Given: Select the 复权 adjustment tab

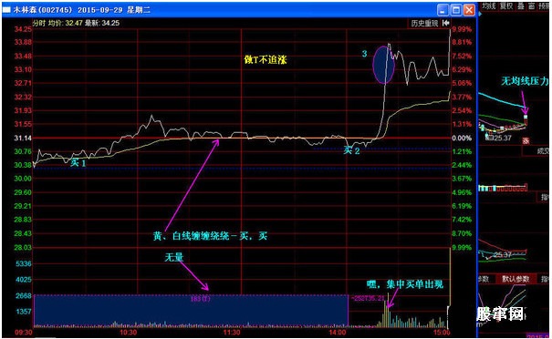Looking at the screenshot, I should point(506,6).
